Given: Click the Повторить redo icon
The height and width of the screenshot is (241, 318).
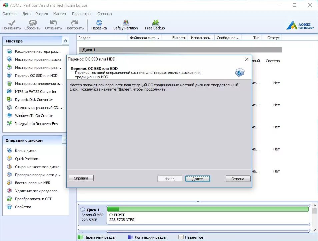Looking at the screenshot, I should [x=74, y=23].
